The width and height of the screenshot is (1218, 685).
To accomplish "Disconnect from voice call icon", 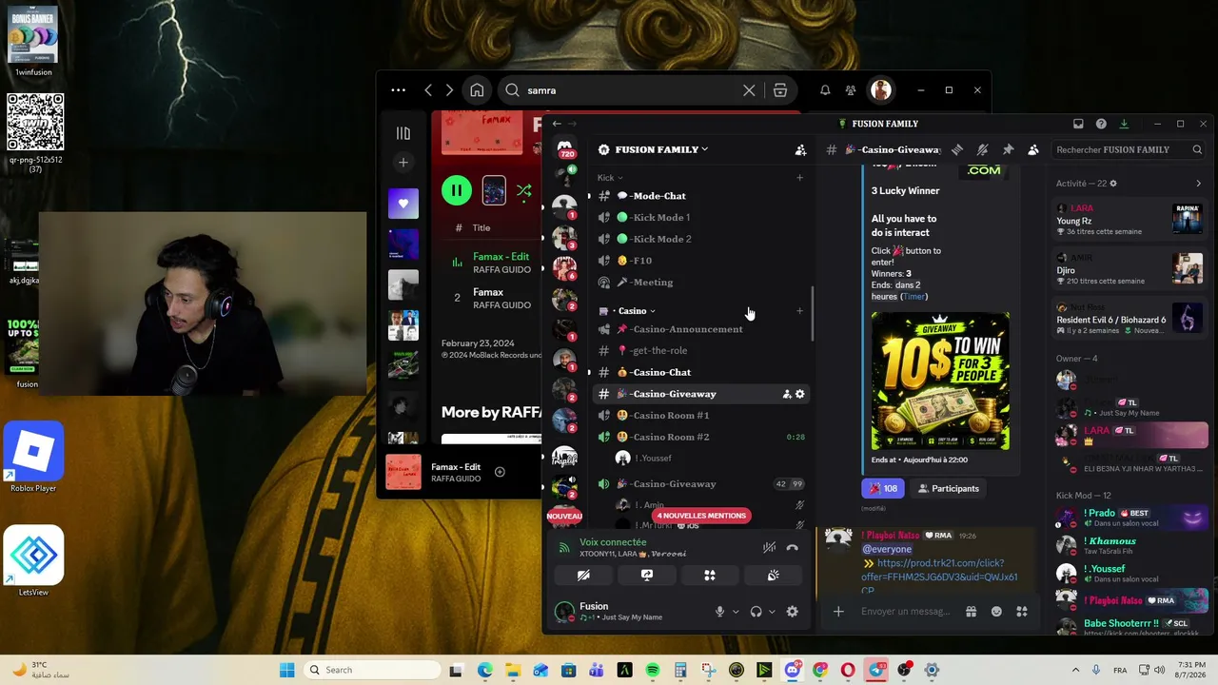I will [x=793, y=548].
